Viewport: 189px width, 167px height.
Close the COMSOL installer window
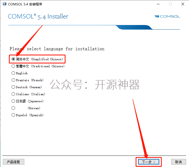coord(183,4)
